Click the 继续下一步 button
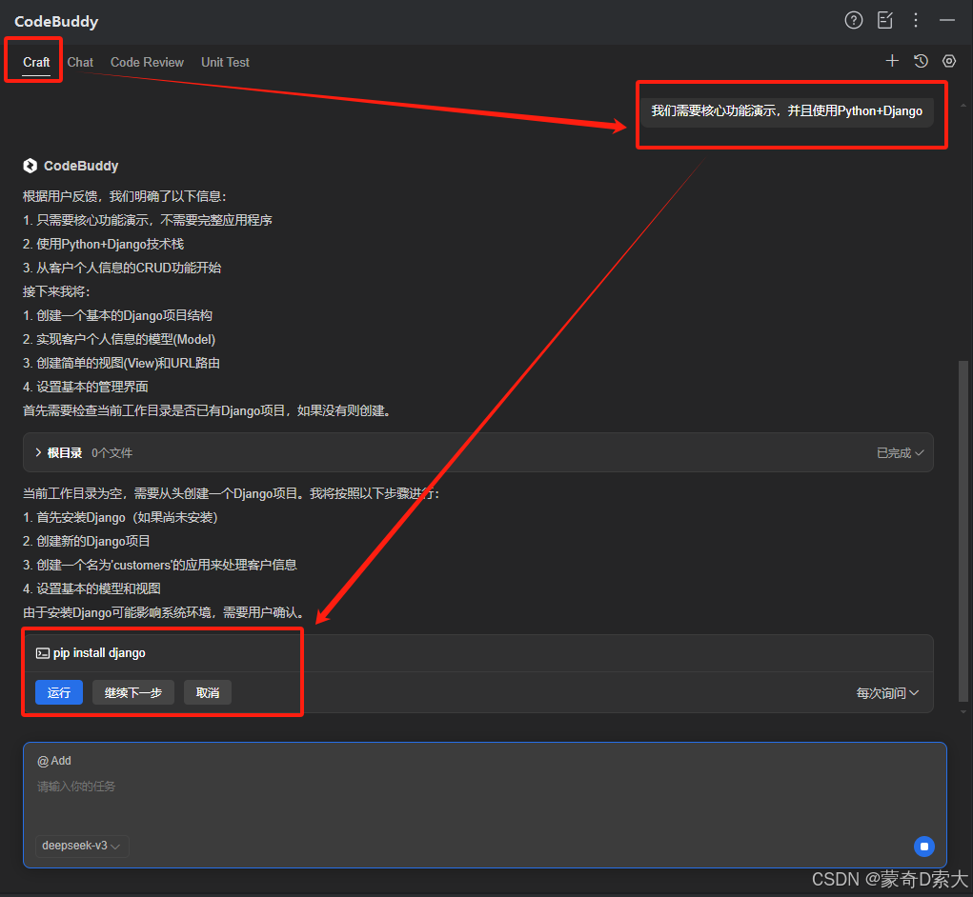The height and width of the screenshot is (897, 973). [x=133, y=692]
